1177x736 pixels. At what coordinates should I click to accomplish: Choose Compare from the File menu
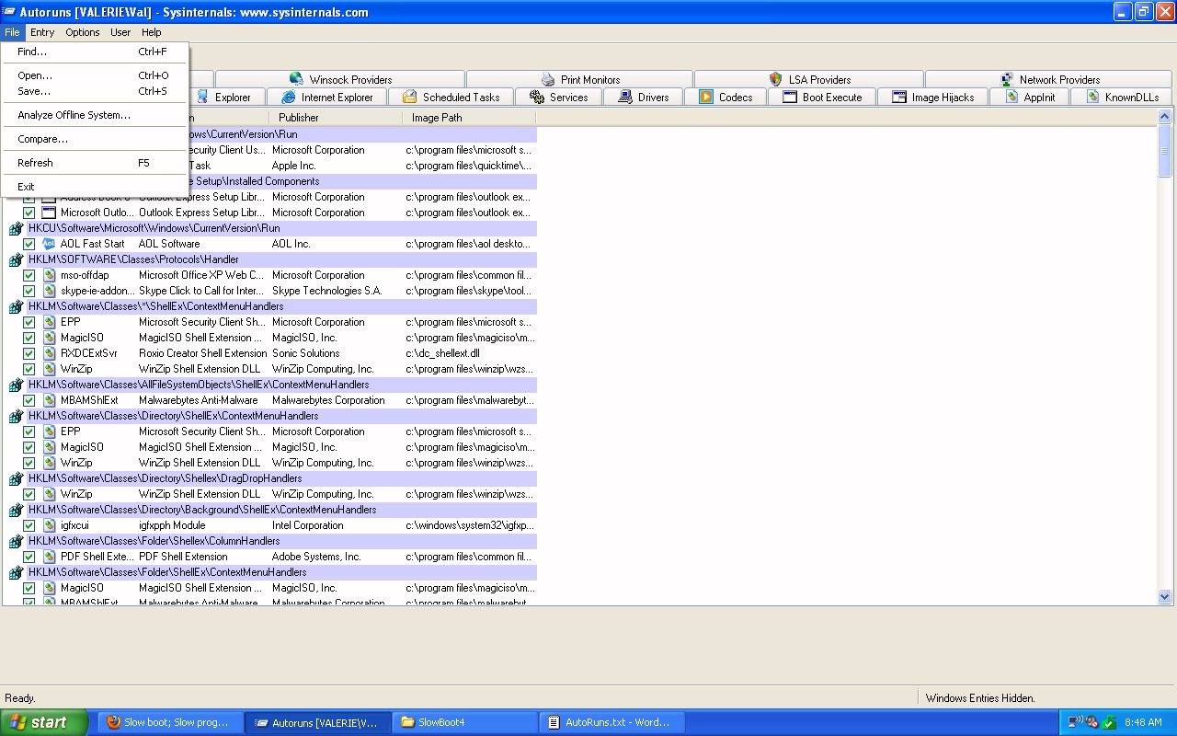click(x=96, y=139)
